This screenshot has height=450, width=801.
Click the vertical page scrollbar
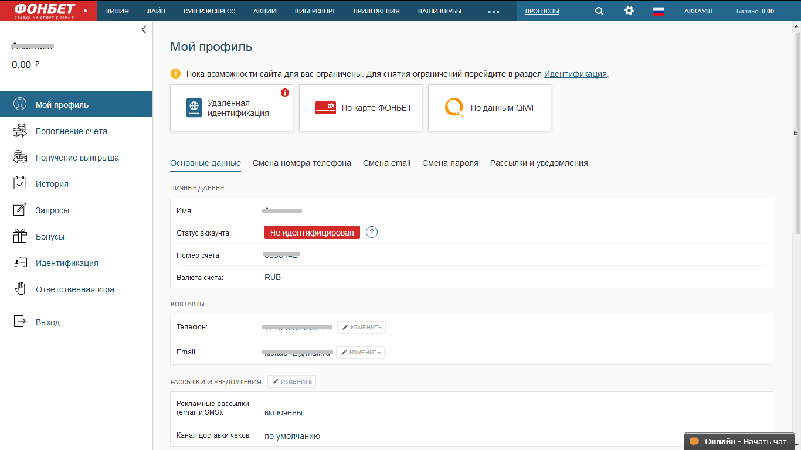796,132
